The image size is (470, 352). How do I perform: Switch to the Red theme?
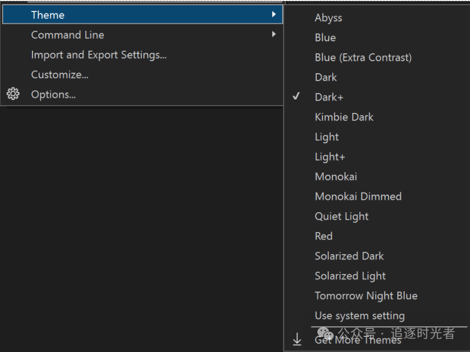point(323,236)
